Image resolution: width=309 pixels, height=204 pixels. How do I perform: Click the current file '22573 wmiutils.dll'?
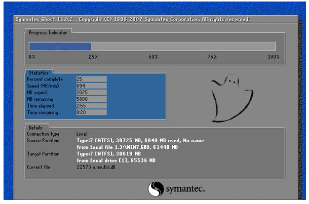coord(96,167)
